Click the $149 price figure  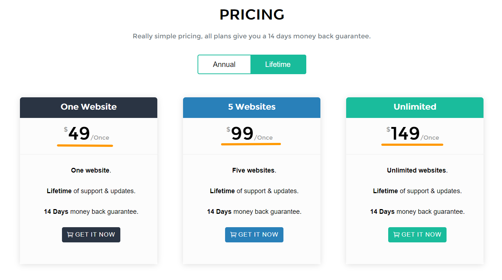[405, 133]
